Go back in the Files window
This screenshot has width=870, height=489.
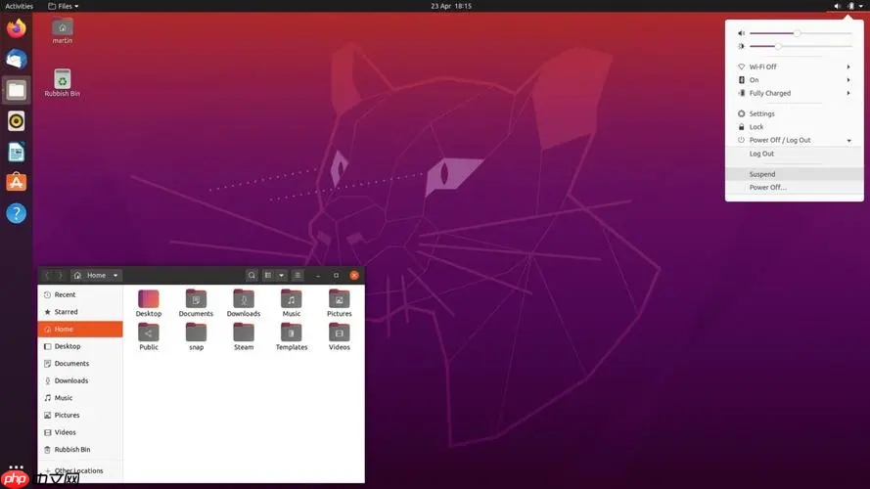pyautogui.click(x=47, y=275)
